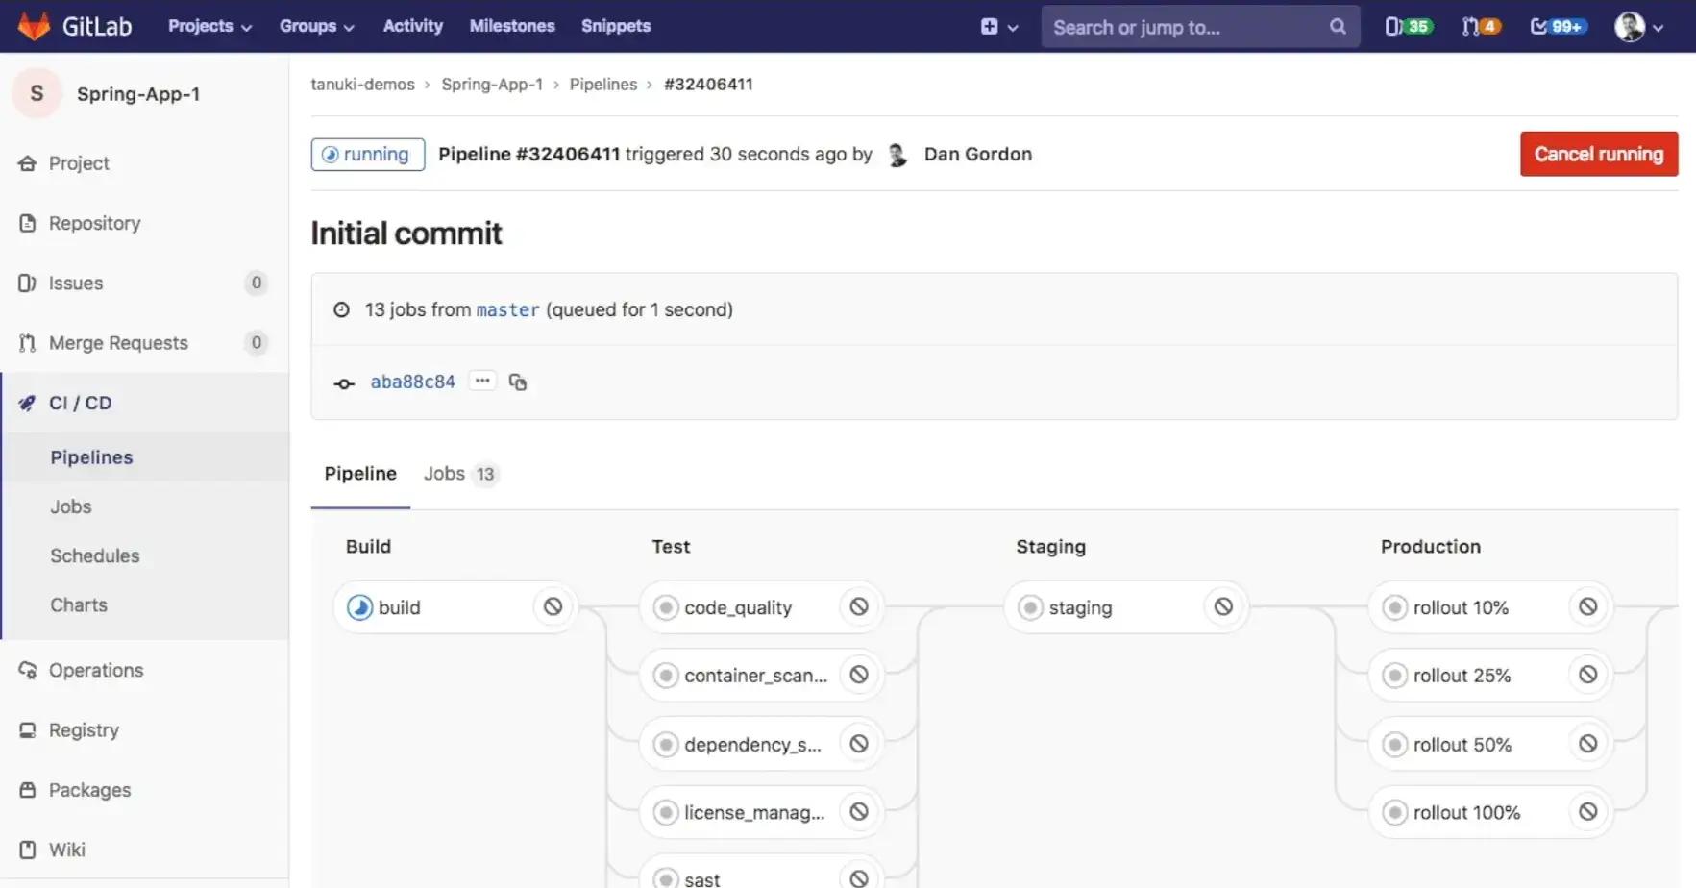The height and width of the screenshot is (888, 1696).
Task: Click the Spring-App-1 breadcrumb link
Action: 492,85
